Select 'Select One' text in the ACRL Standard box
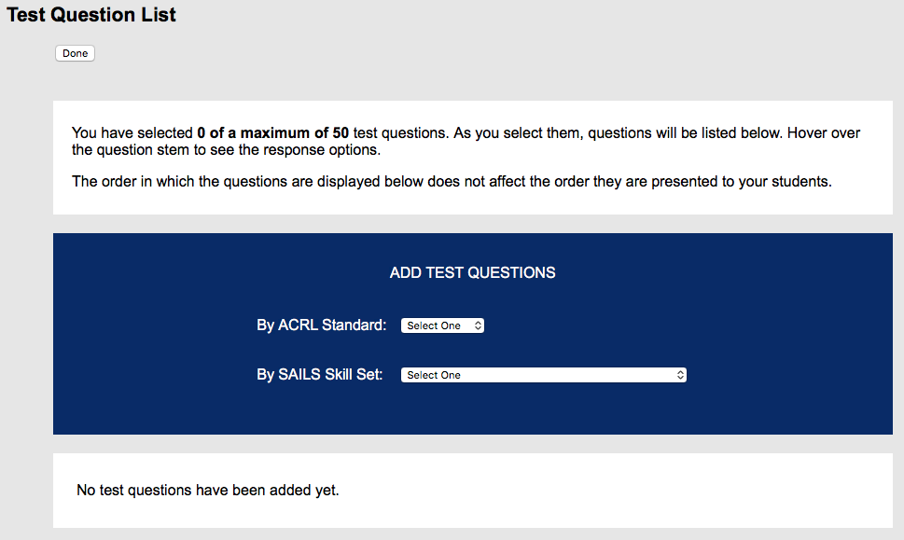 (x=434, y=325)
